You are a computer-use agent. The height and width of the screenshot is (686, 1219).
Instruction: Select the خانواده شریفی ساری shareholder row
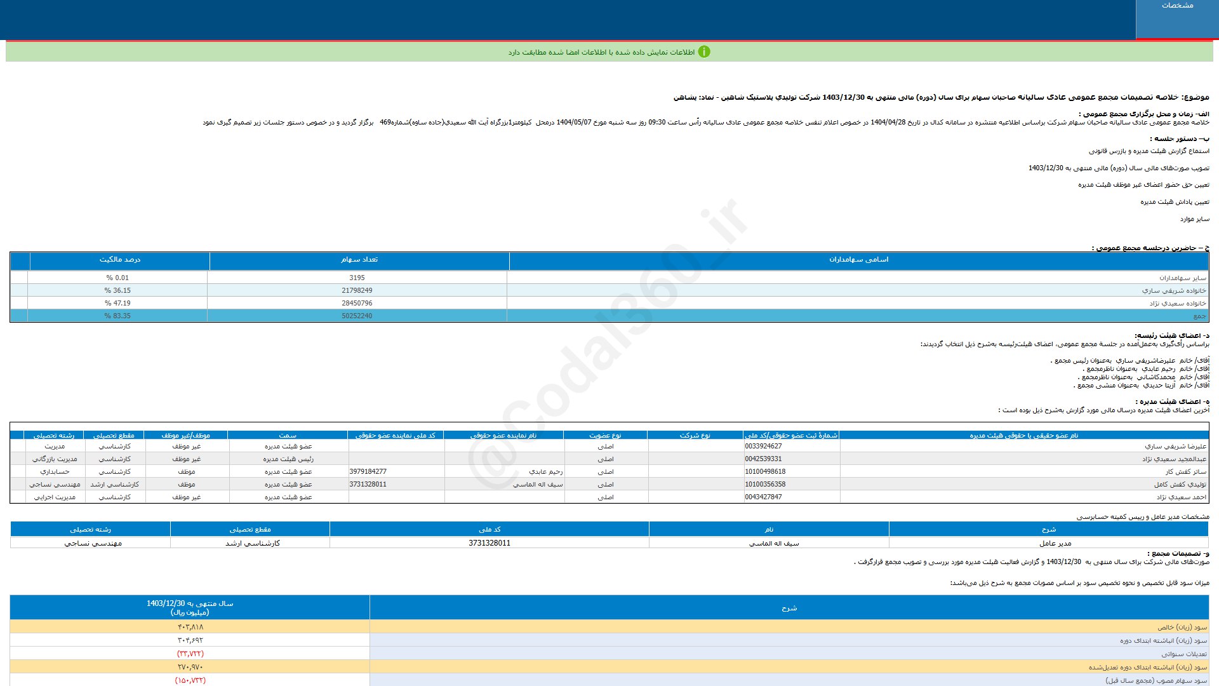point(609,290)
